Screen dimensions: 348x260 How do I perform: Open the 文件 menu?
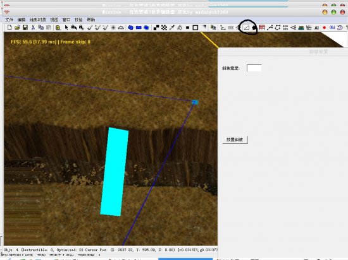pos(9,20)
